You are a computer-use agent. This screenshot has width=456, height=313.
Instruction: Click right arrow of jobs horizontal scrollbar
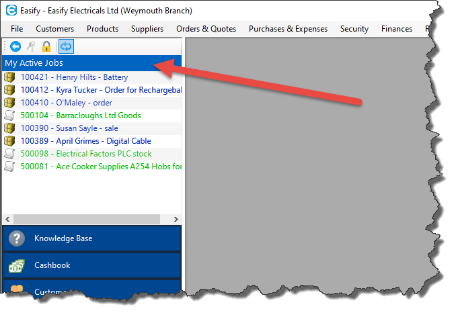(176, 220)
